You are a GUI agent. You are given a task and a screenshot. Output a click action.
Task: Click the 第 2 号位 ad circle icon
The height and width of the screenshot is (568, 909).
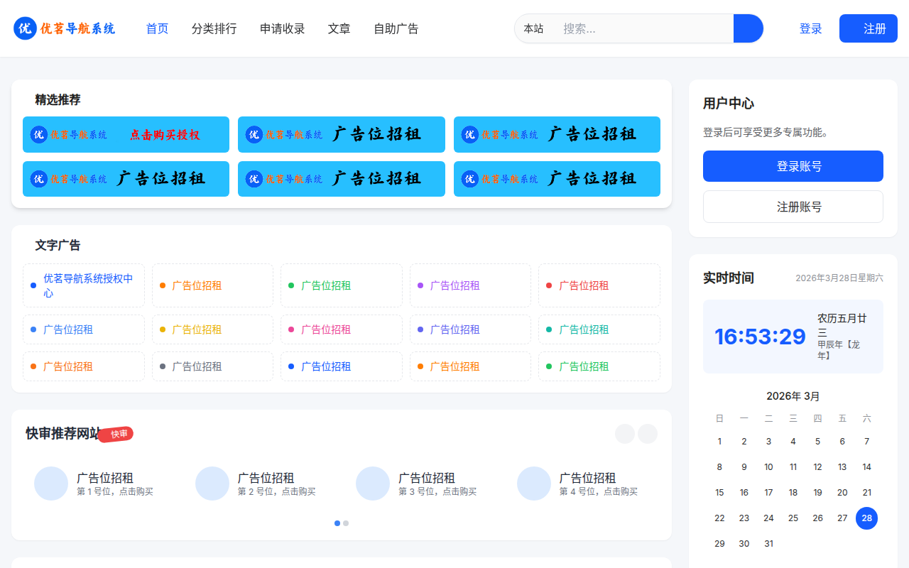click(212, 483)
